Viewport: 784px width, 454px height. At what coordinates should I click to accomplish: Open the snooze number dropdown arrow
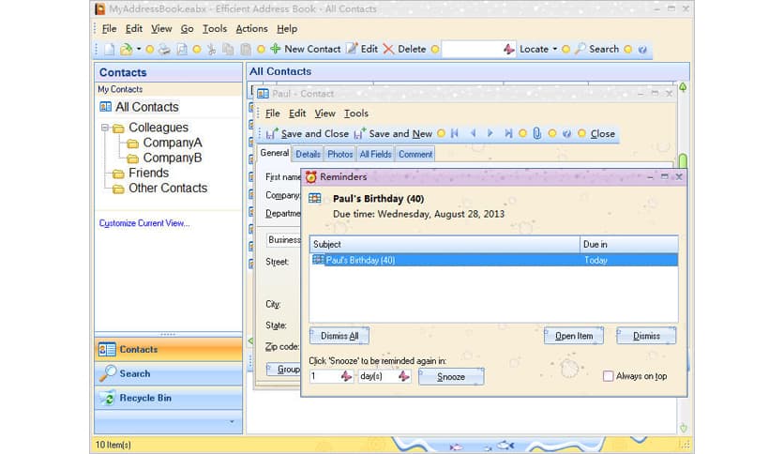click(x=346, y=376)
